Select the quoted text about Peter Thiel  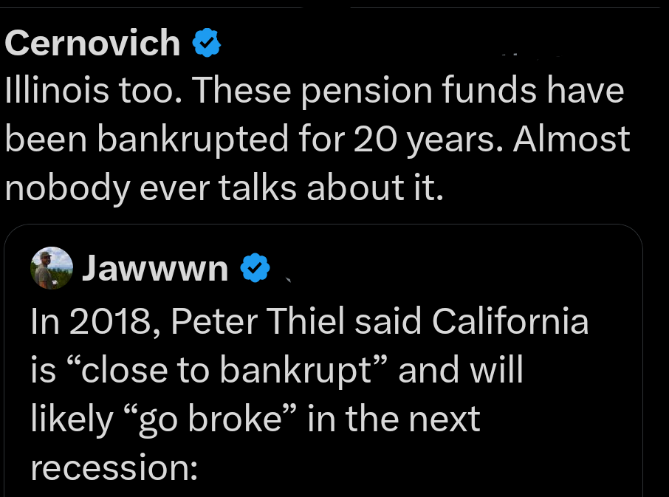click(310, 321)
